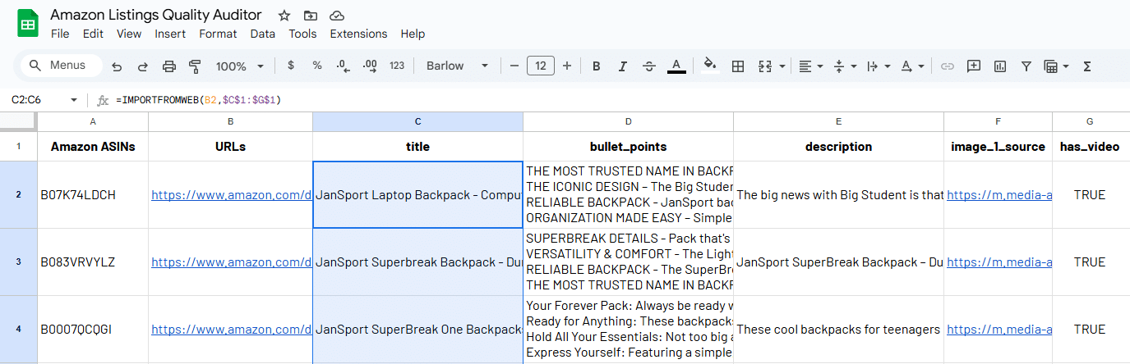Image resolution: width=1130 pixels, height=364 pixels.
Task: Create a filter with the funnel icon
Action: (1026, 66)
